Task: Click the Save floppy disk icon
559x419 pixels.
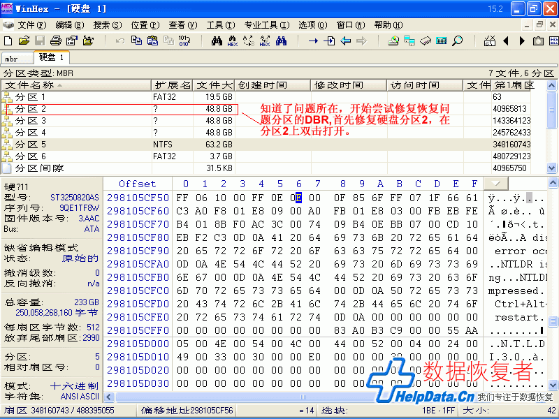Action: pos(40,41)
